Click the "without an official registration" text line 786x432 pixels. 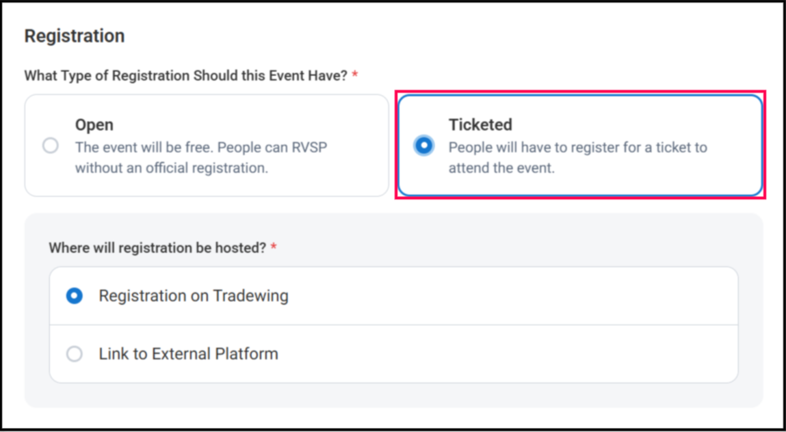pyautogui.click(x=171, y=167)
